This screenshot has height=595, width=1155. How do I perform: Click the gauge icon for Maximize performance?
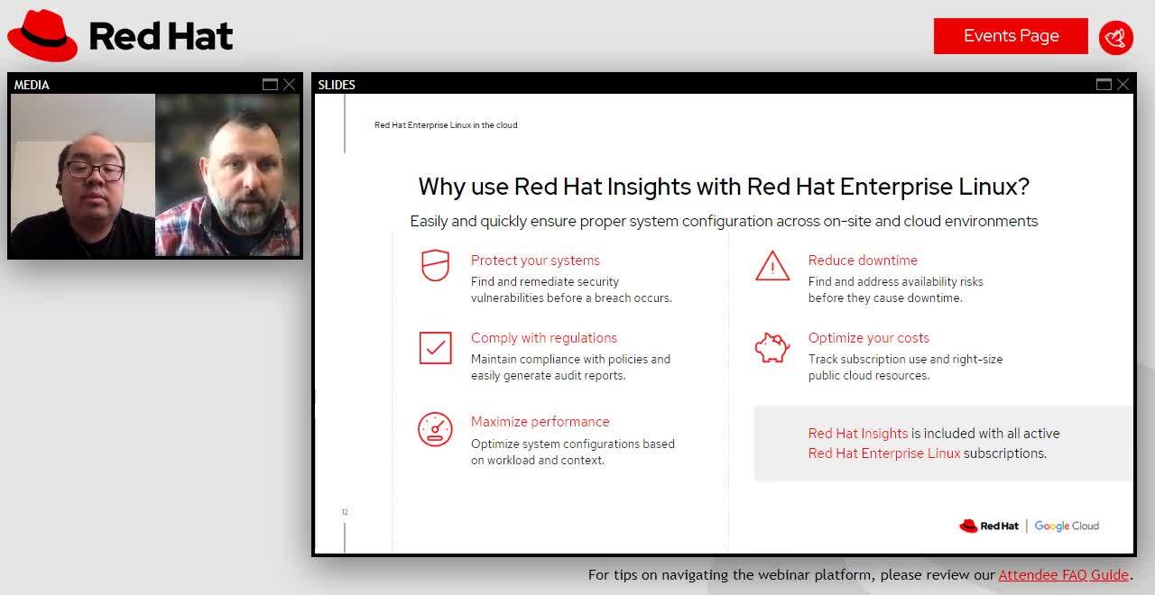click(x=435, y=429)
